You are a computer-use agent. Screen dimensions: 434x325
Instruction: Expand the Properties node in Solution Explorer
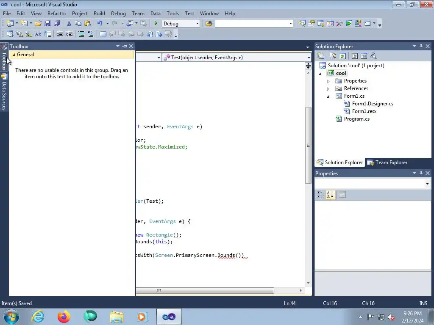coord(328,81)
